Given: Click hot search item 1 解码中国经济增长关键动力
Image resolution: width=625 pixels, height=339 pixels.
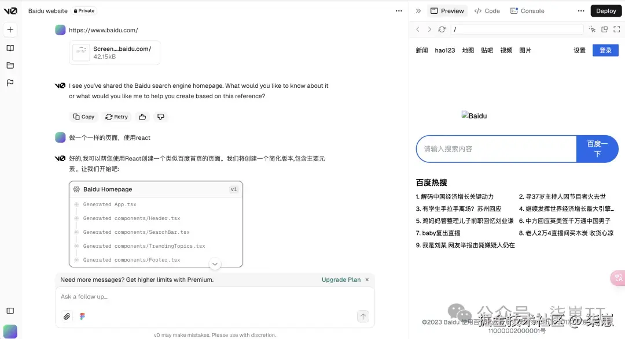Looking at the screenshot, I should point(455,196).
